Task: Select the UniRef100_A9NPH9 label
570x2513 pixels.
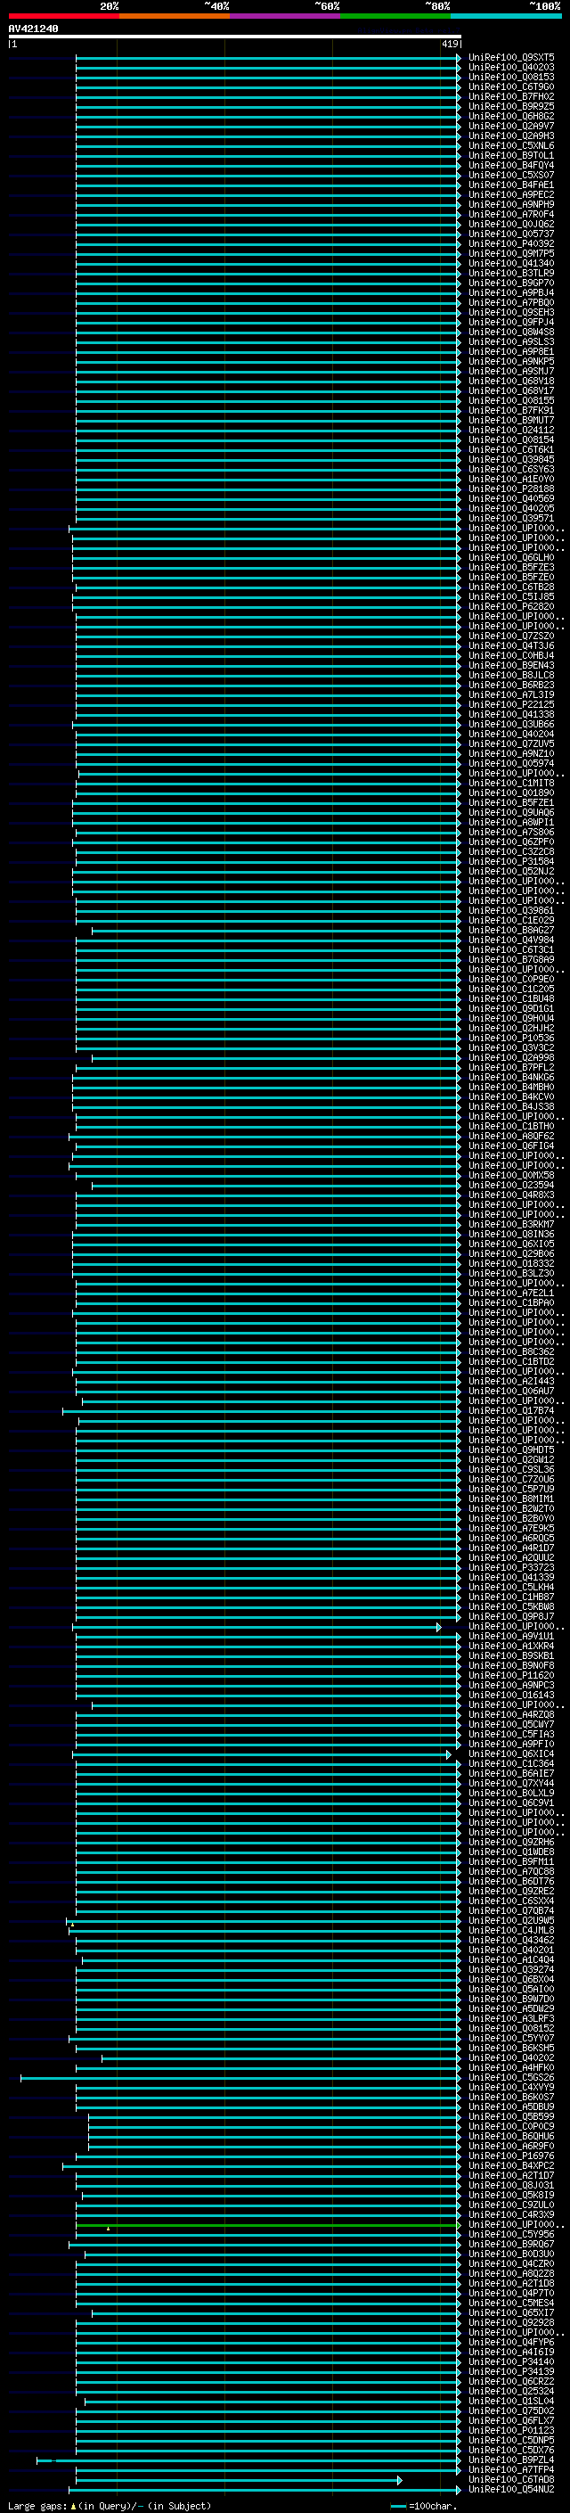Action: point(511,204)
